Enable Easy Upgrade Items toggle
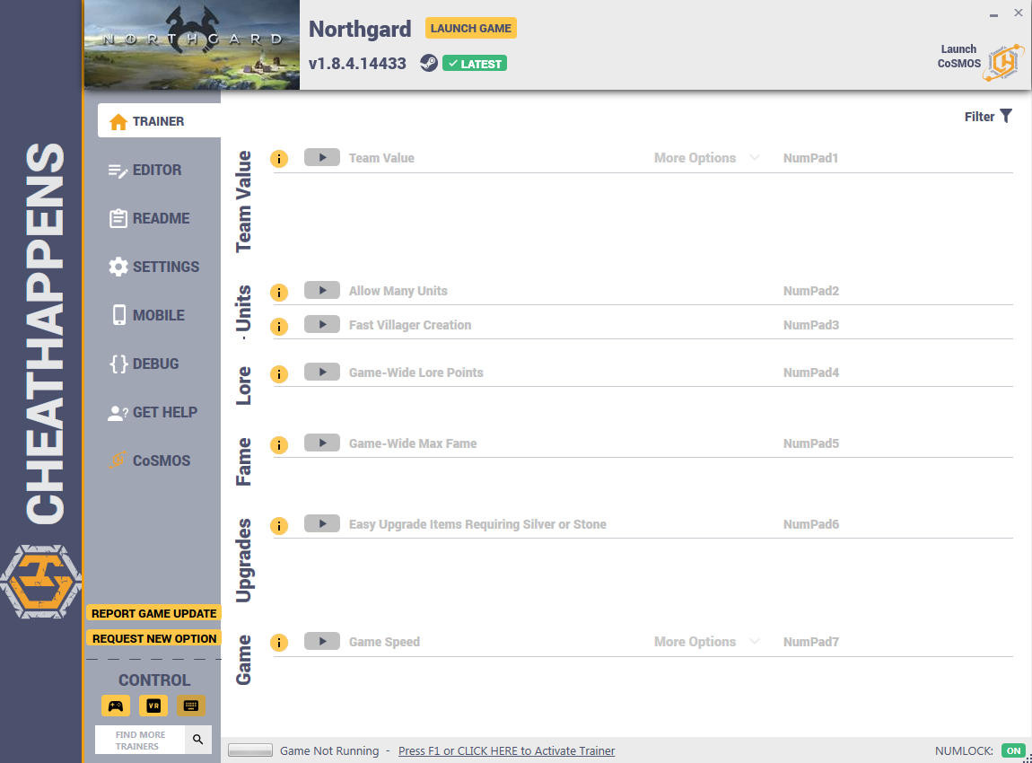1032x763 pixels. click(322, 524)
